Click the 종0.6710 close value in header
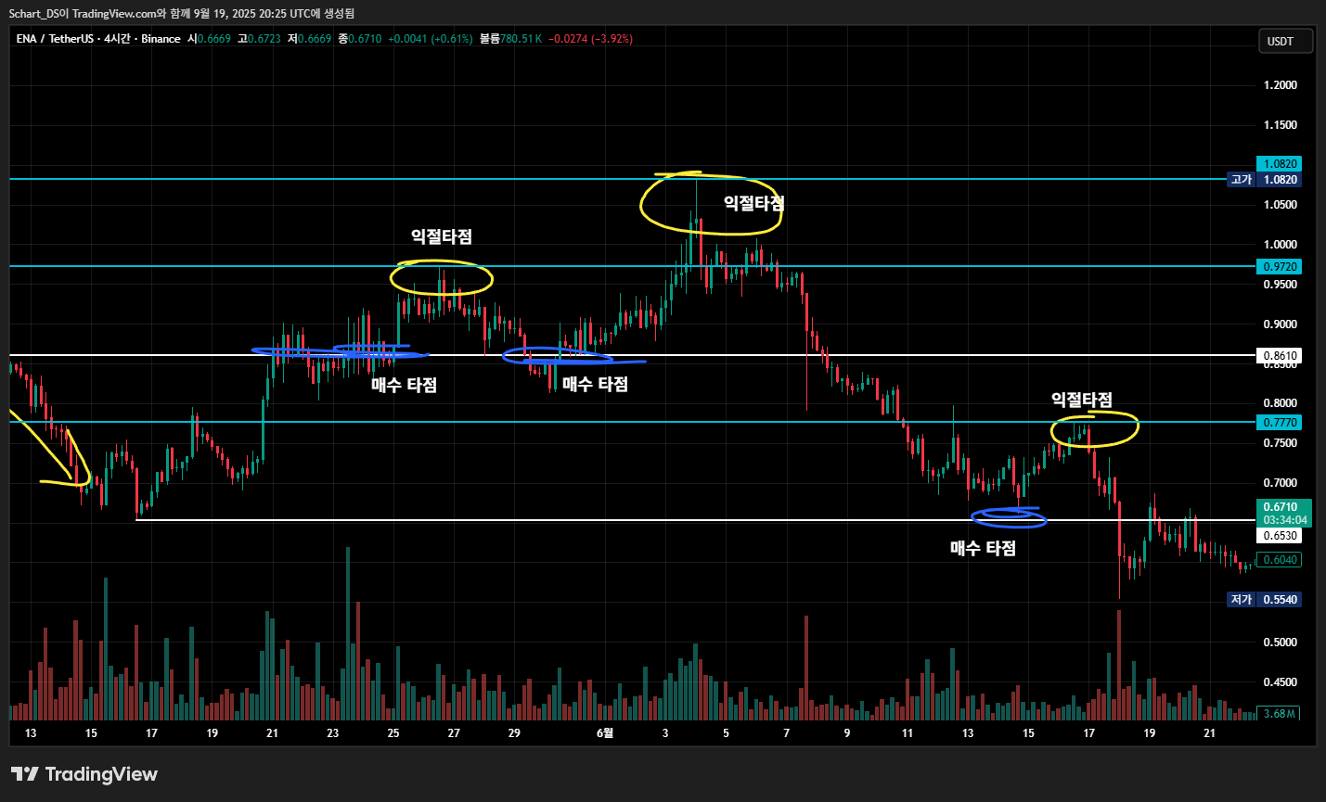The image size is (1326, 802). coord(359,39)
